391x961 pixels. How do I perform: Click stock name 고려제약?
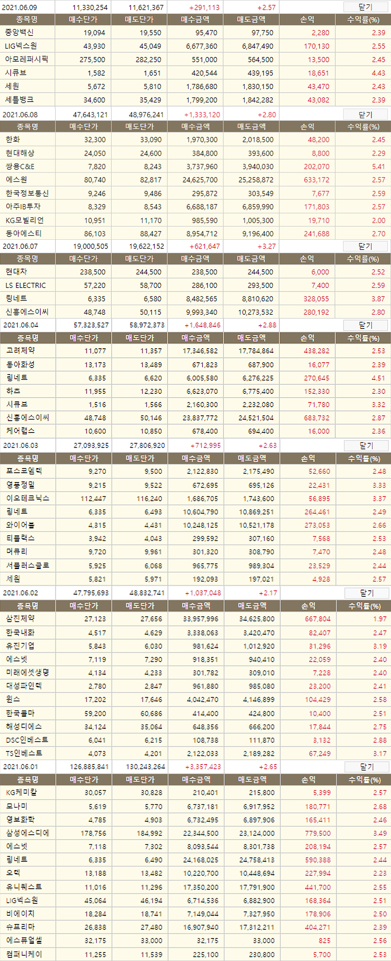tap(21, 351)
